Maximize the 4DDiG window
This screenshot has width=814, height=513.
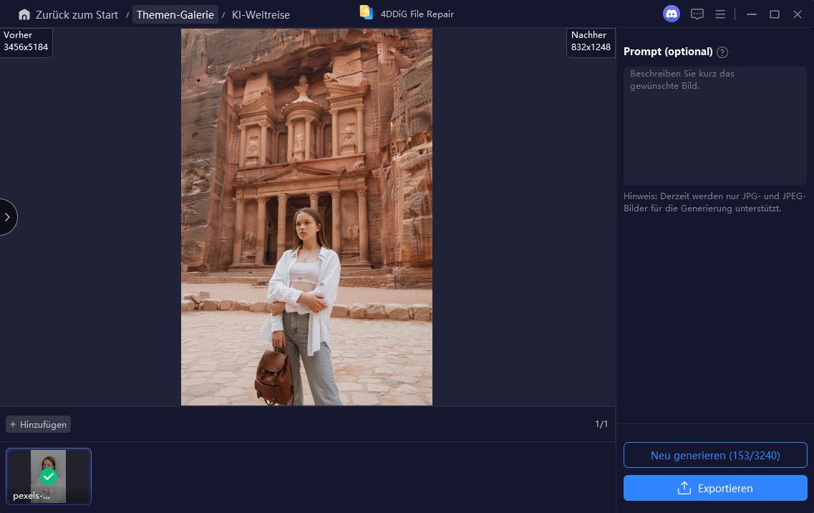click(x=774, y=14)
